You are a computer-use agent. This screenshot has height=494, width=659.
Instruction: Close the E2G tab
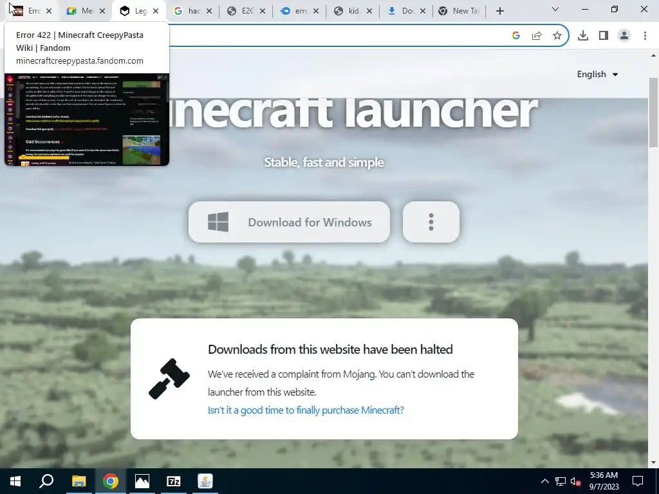263,12
